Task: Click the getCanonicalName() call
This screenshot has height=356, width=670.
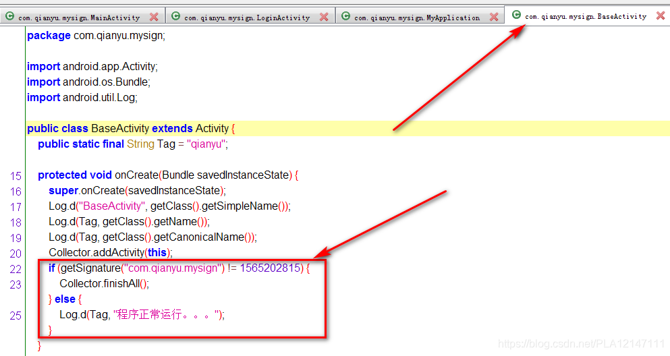Action: point(203,237)
